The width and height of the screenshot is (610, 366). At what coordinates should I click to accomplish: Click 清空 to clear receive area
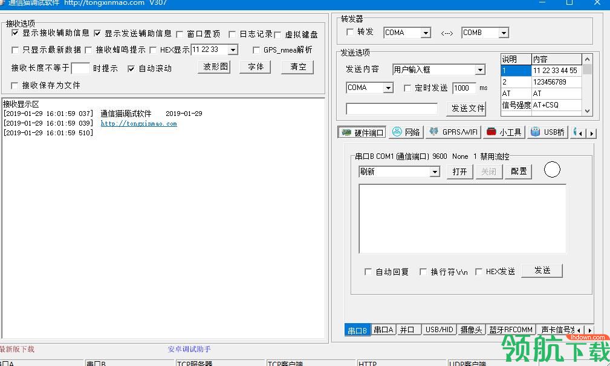tap(297, 67)
